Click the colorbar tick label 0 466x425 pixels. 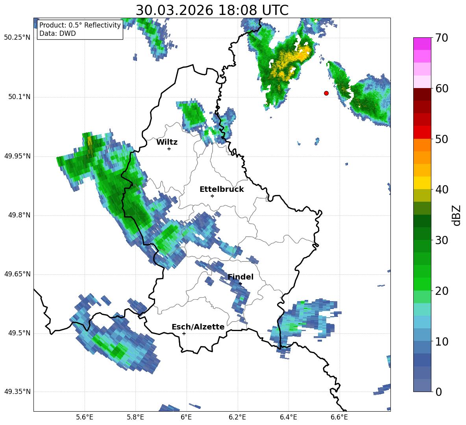pyautogui.click(x=438, y=392)
